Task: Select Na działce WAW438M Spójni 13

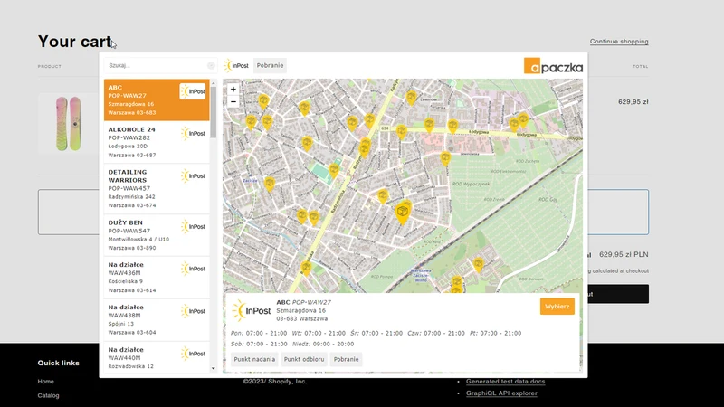Action: (x=157, y=320)
